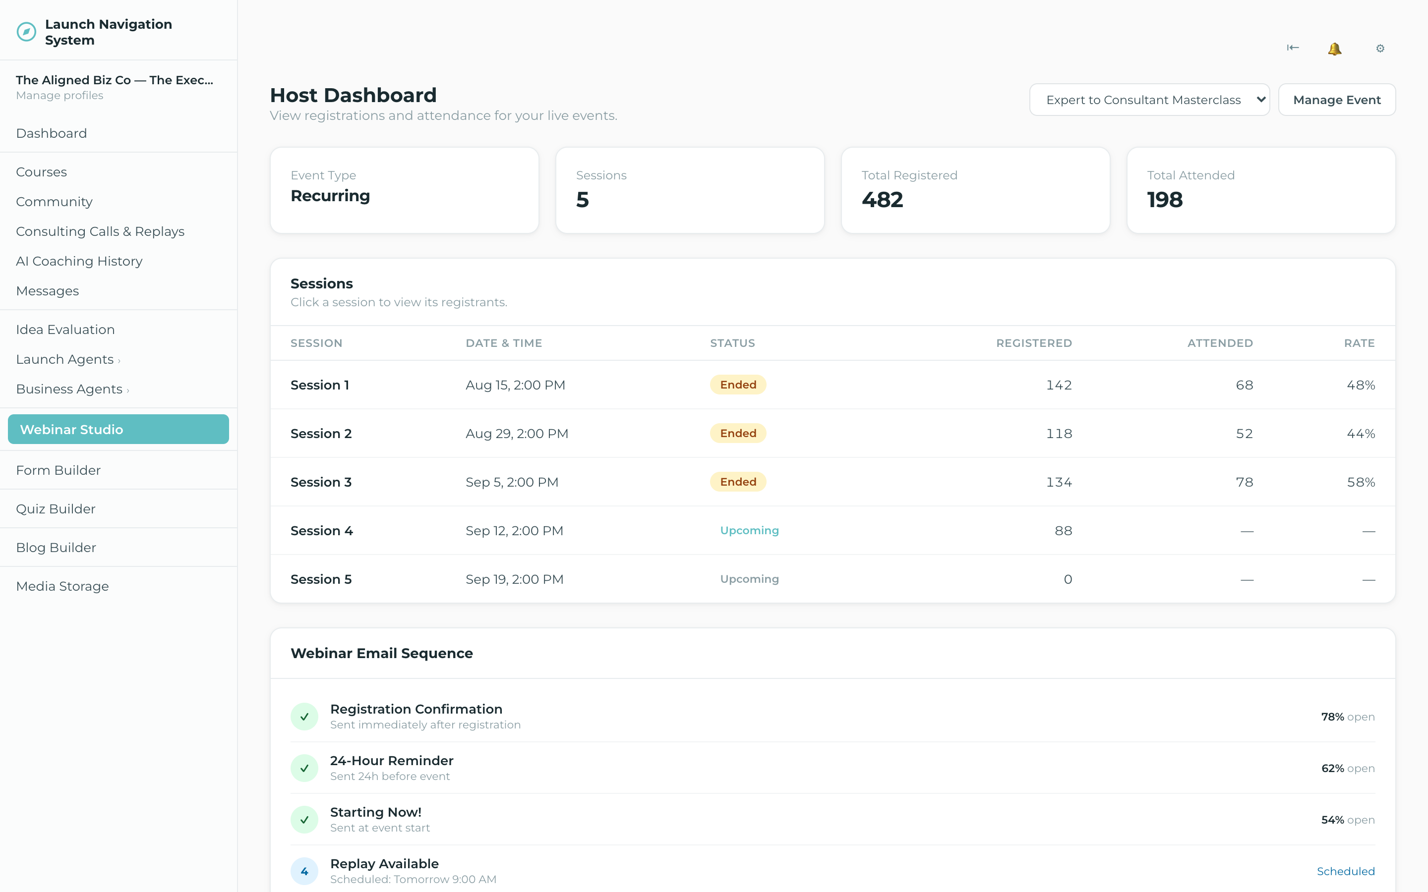
Task: Open Consulting Calls & Replays
Action: (100, 231)
